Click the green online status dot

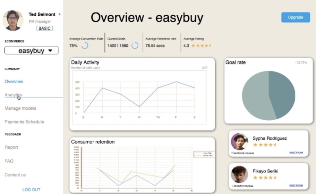[59, 14]
